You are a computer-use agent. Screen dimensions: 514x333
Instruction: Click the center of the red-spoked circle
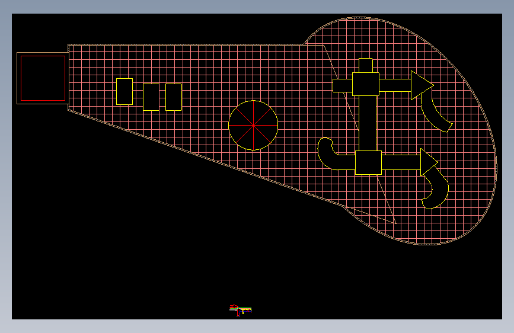[253, 125]
